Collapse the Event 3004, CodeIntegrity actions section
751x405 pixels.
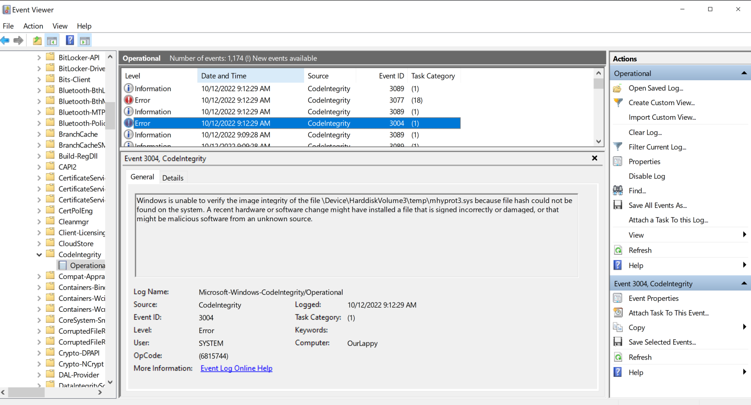click(744, 284)
